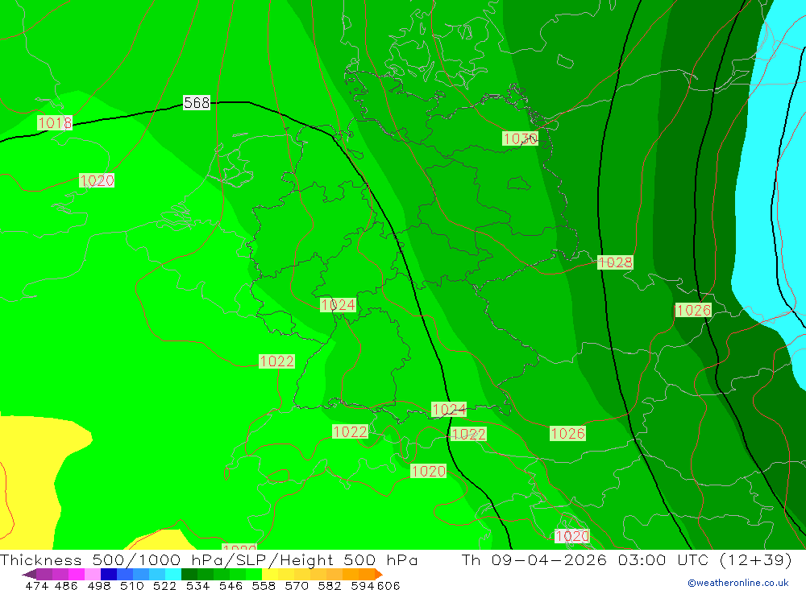Select the light pink swatch in the legend
Viewport: 806px width, 590px height.
93,574
